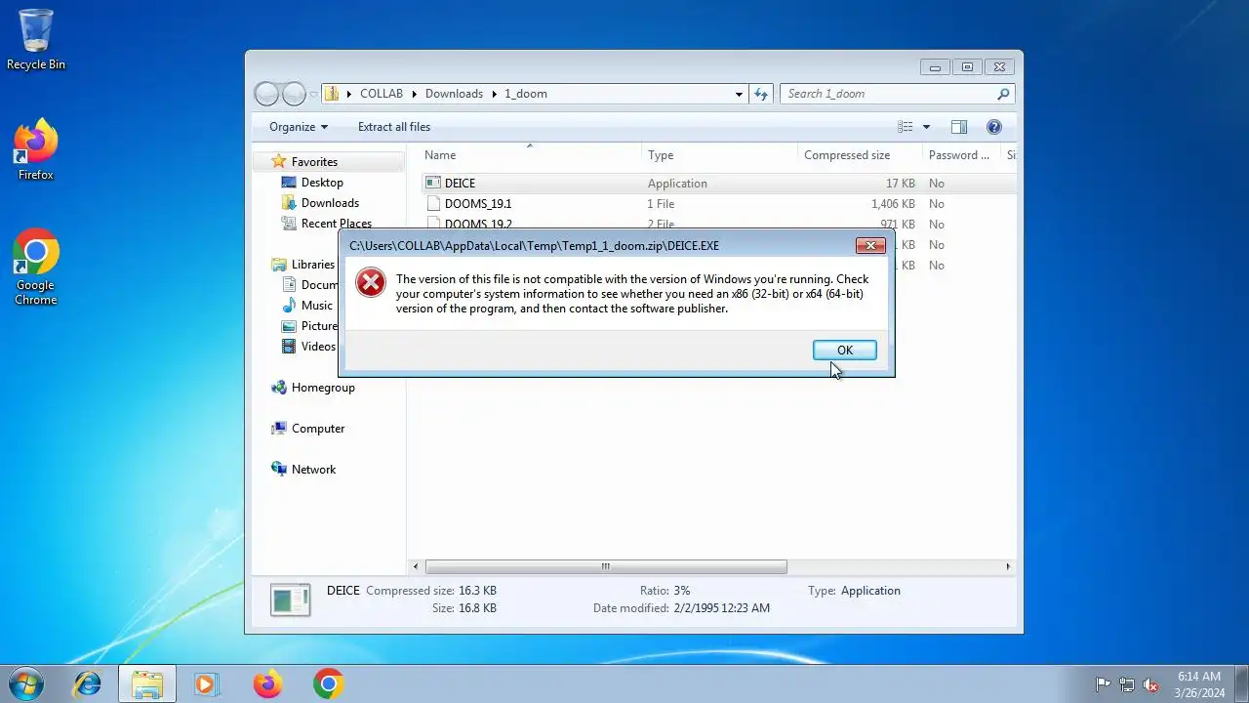Sort by the Name column header
The height and width of the screenshot is (703, 1249).
pyautogui.click(x=530, y=155)
